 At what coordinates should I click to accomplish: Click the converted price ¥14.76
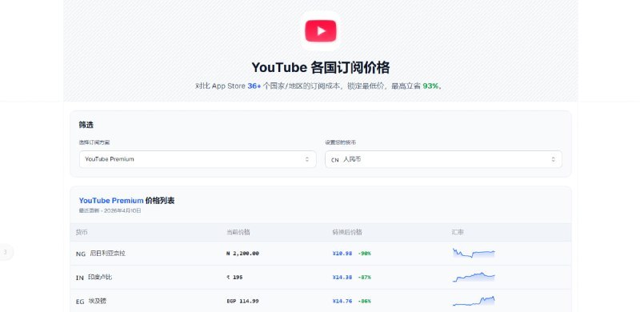coord(342,302)
